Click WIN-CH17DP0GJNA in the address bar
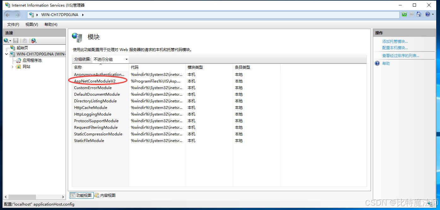The height and width of the screenshot is (210, 440). point(60,15)
